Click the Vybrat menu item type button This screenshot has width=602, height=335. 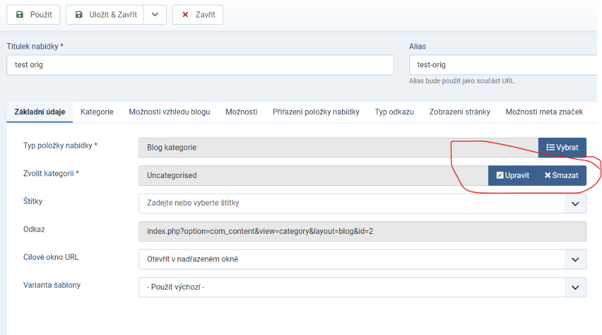tap(562, 147)
